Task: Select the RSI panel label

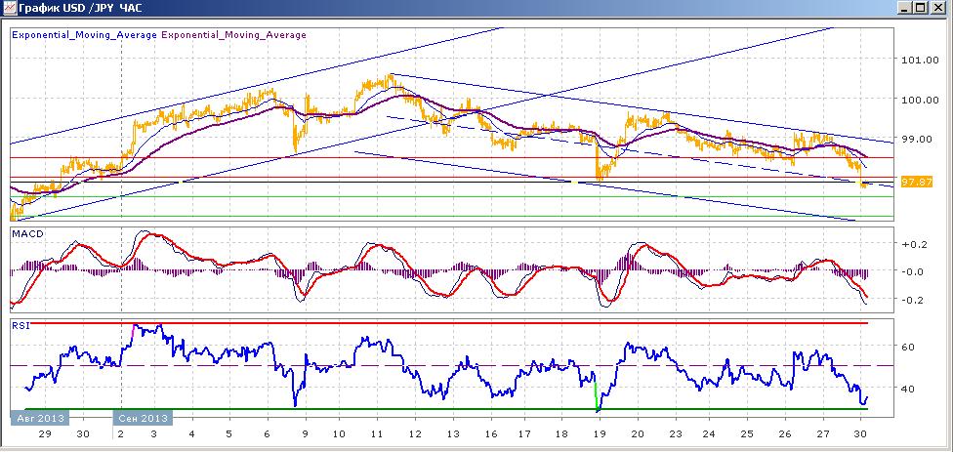Action: click(x=20, y=326)
